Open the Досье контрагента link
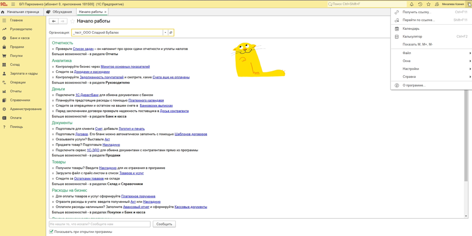 [x=174, y=111]
